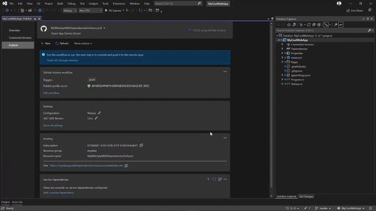Image resolution: width=376 pixels, height=211 pixels.
Task: Click the Preview Selected Items icon
Action: pos(341,25)
